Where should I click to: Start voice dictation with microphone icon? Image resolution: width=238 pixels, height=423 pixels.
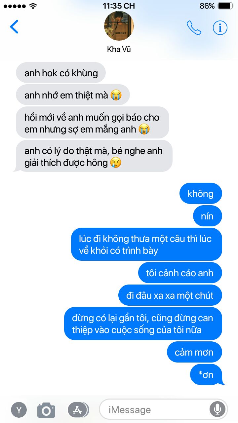(217, 410)
